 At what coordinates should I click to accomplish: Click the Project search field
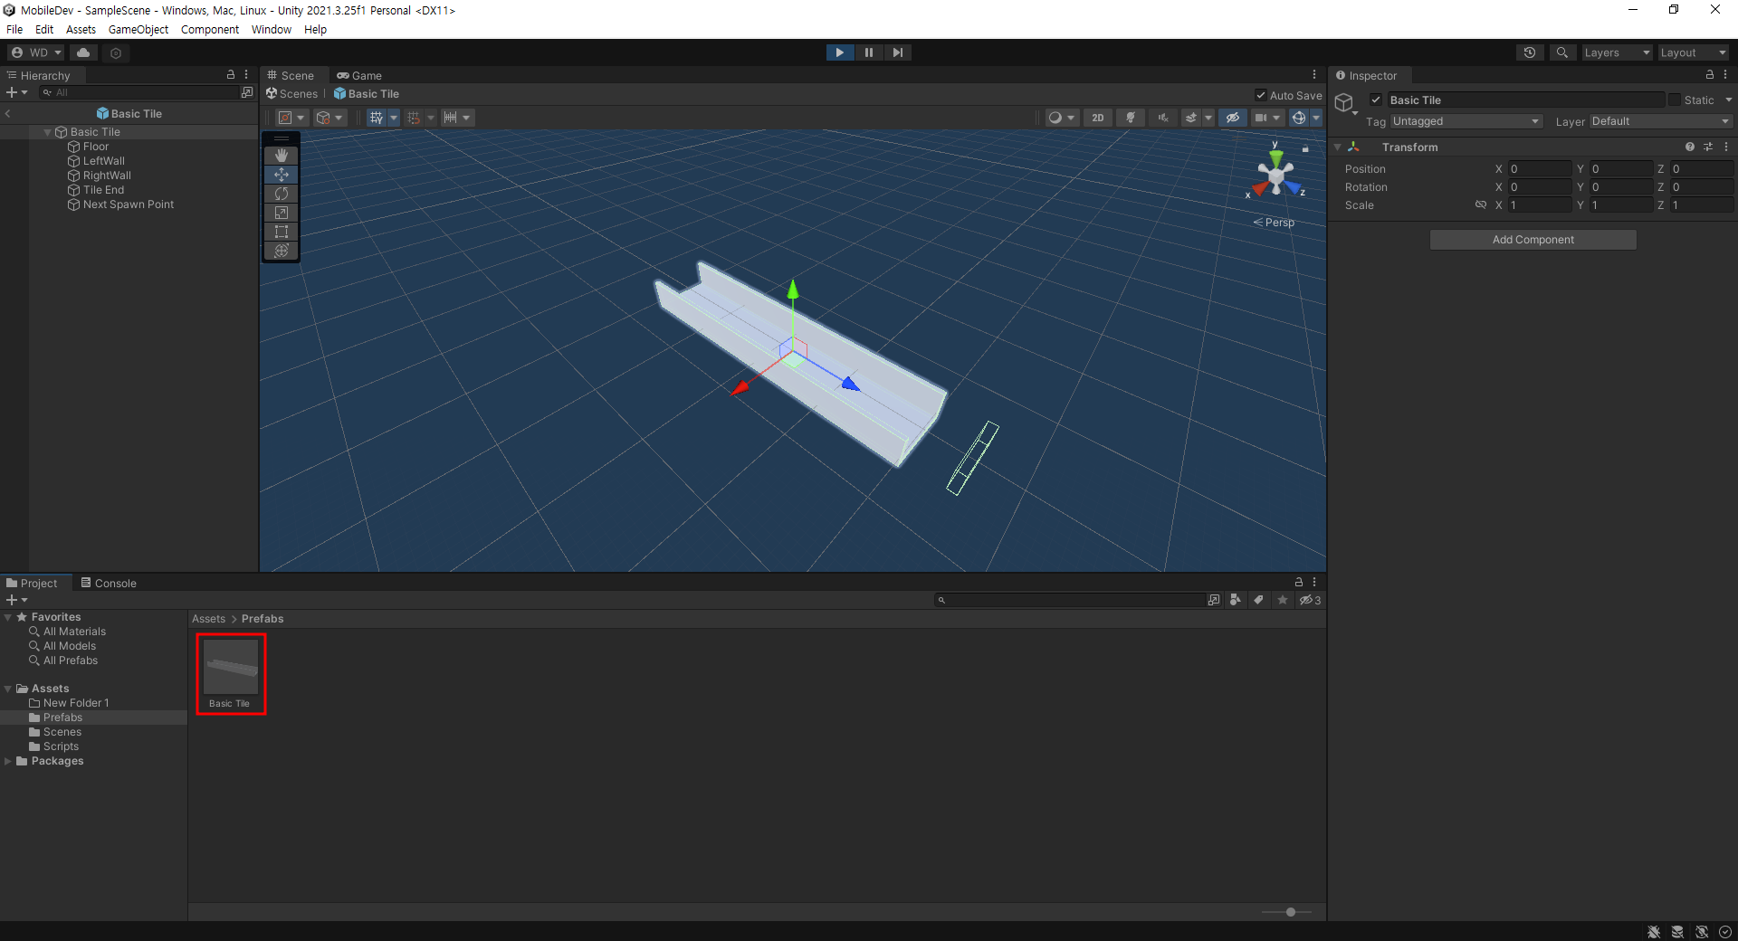[1070, 600]
